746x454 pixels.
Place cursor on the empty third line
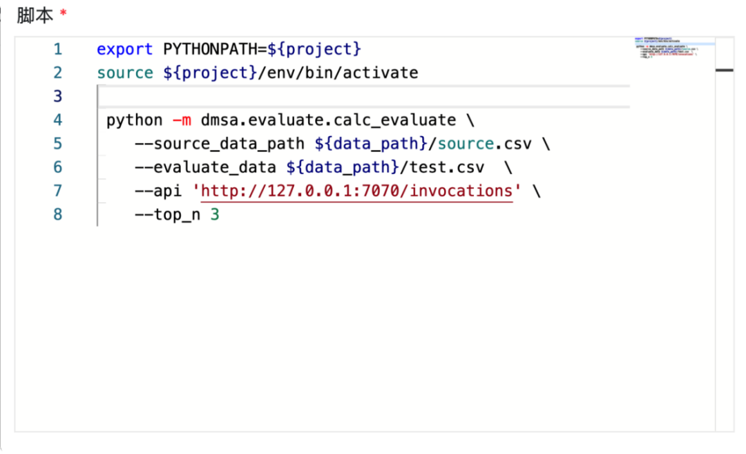click(345, 97)
